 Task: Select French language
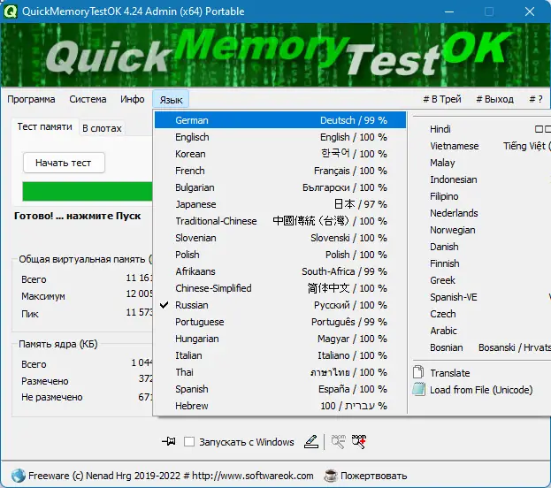point(280,171)
